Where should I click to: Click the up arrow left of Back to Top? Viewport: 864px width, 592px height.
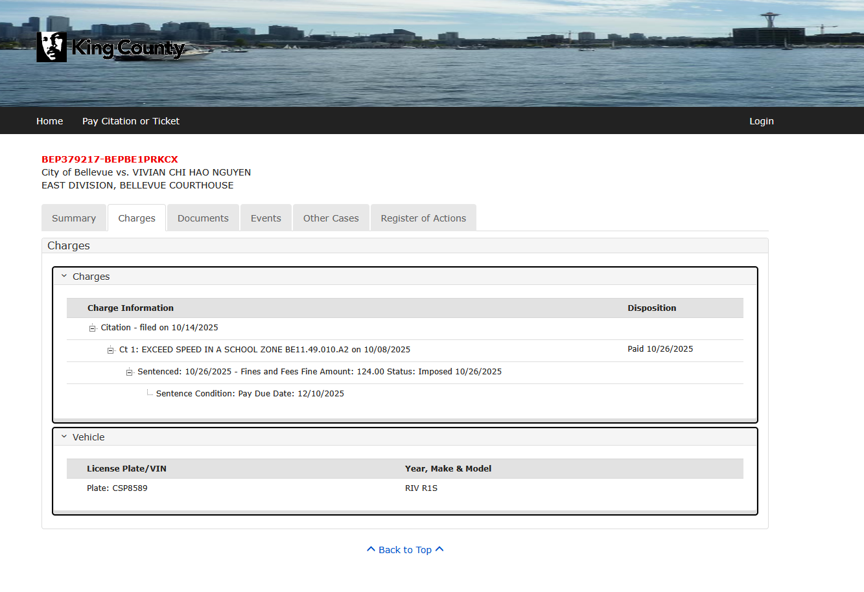[371, 549]
